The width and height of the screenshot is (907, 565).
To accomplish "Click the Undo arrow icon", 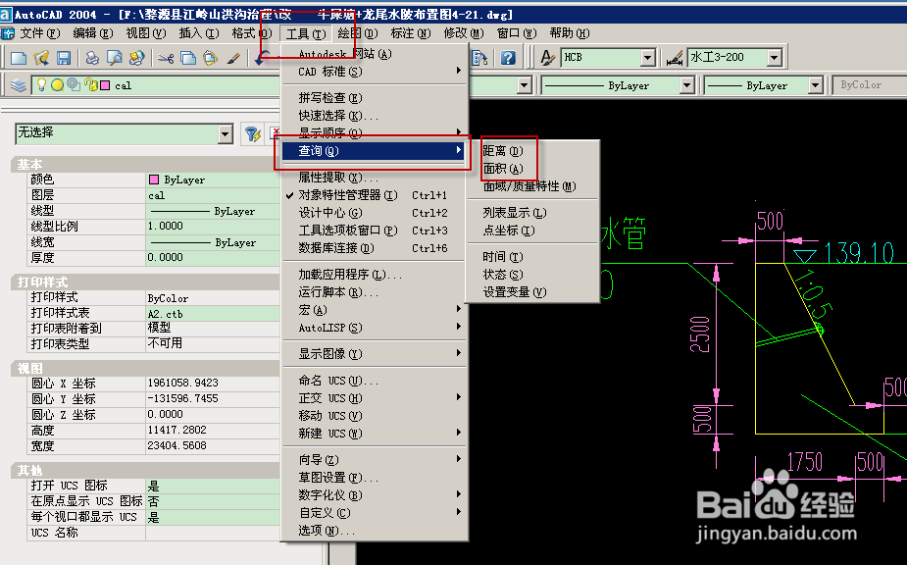I will tap(262, 58).
